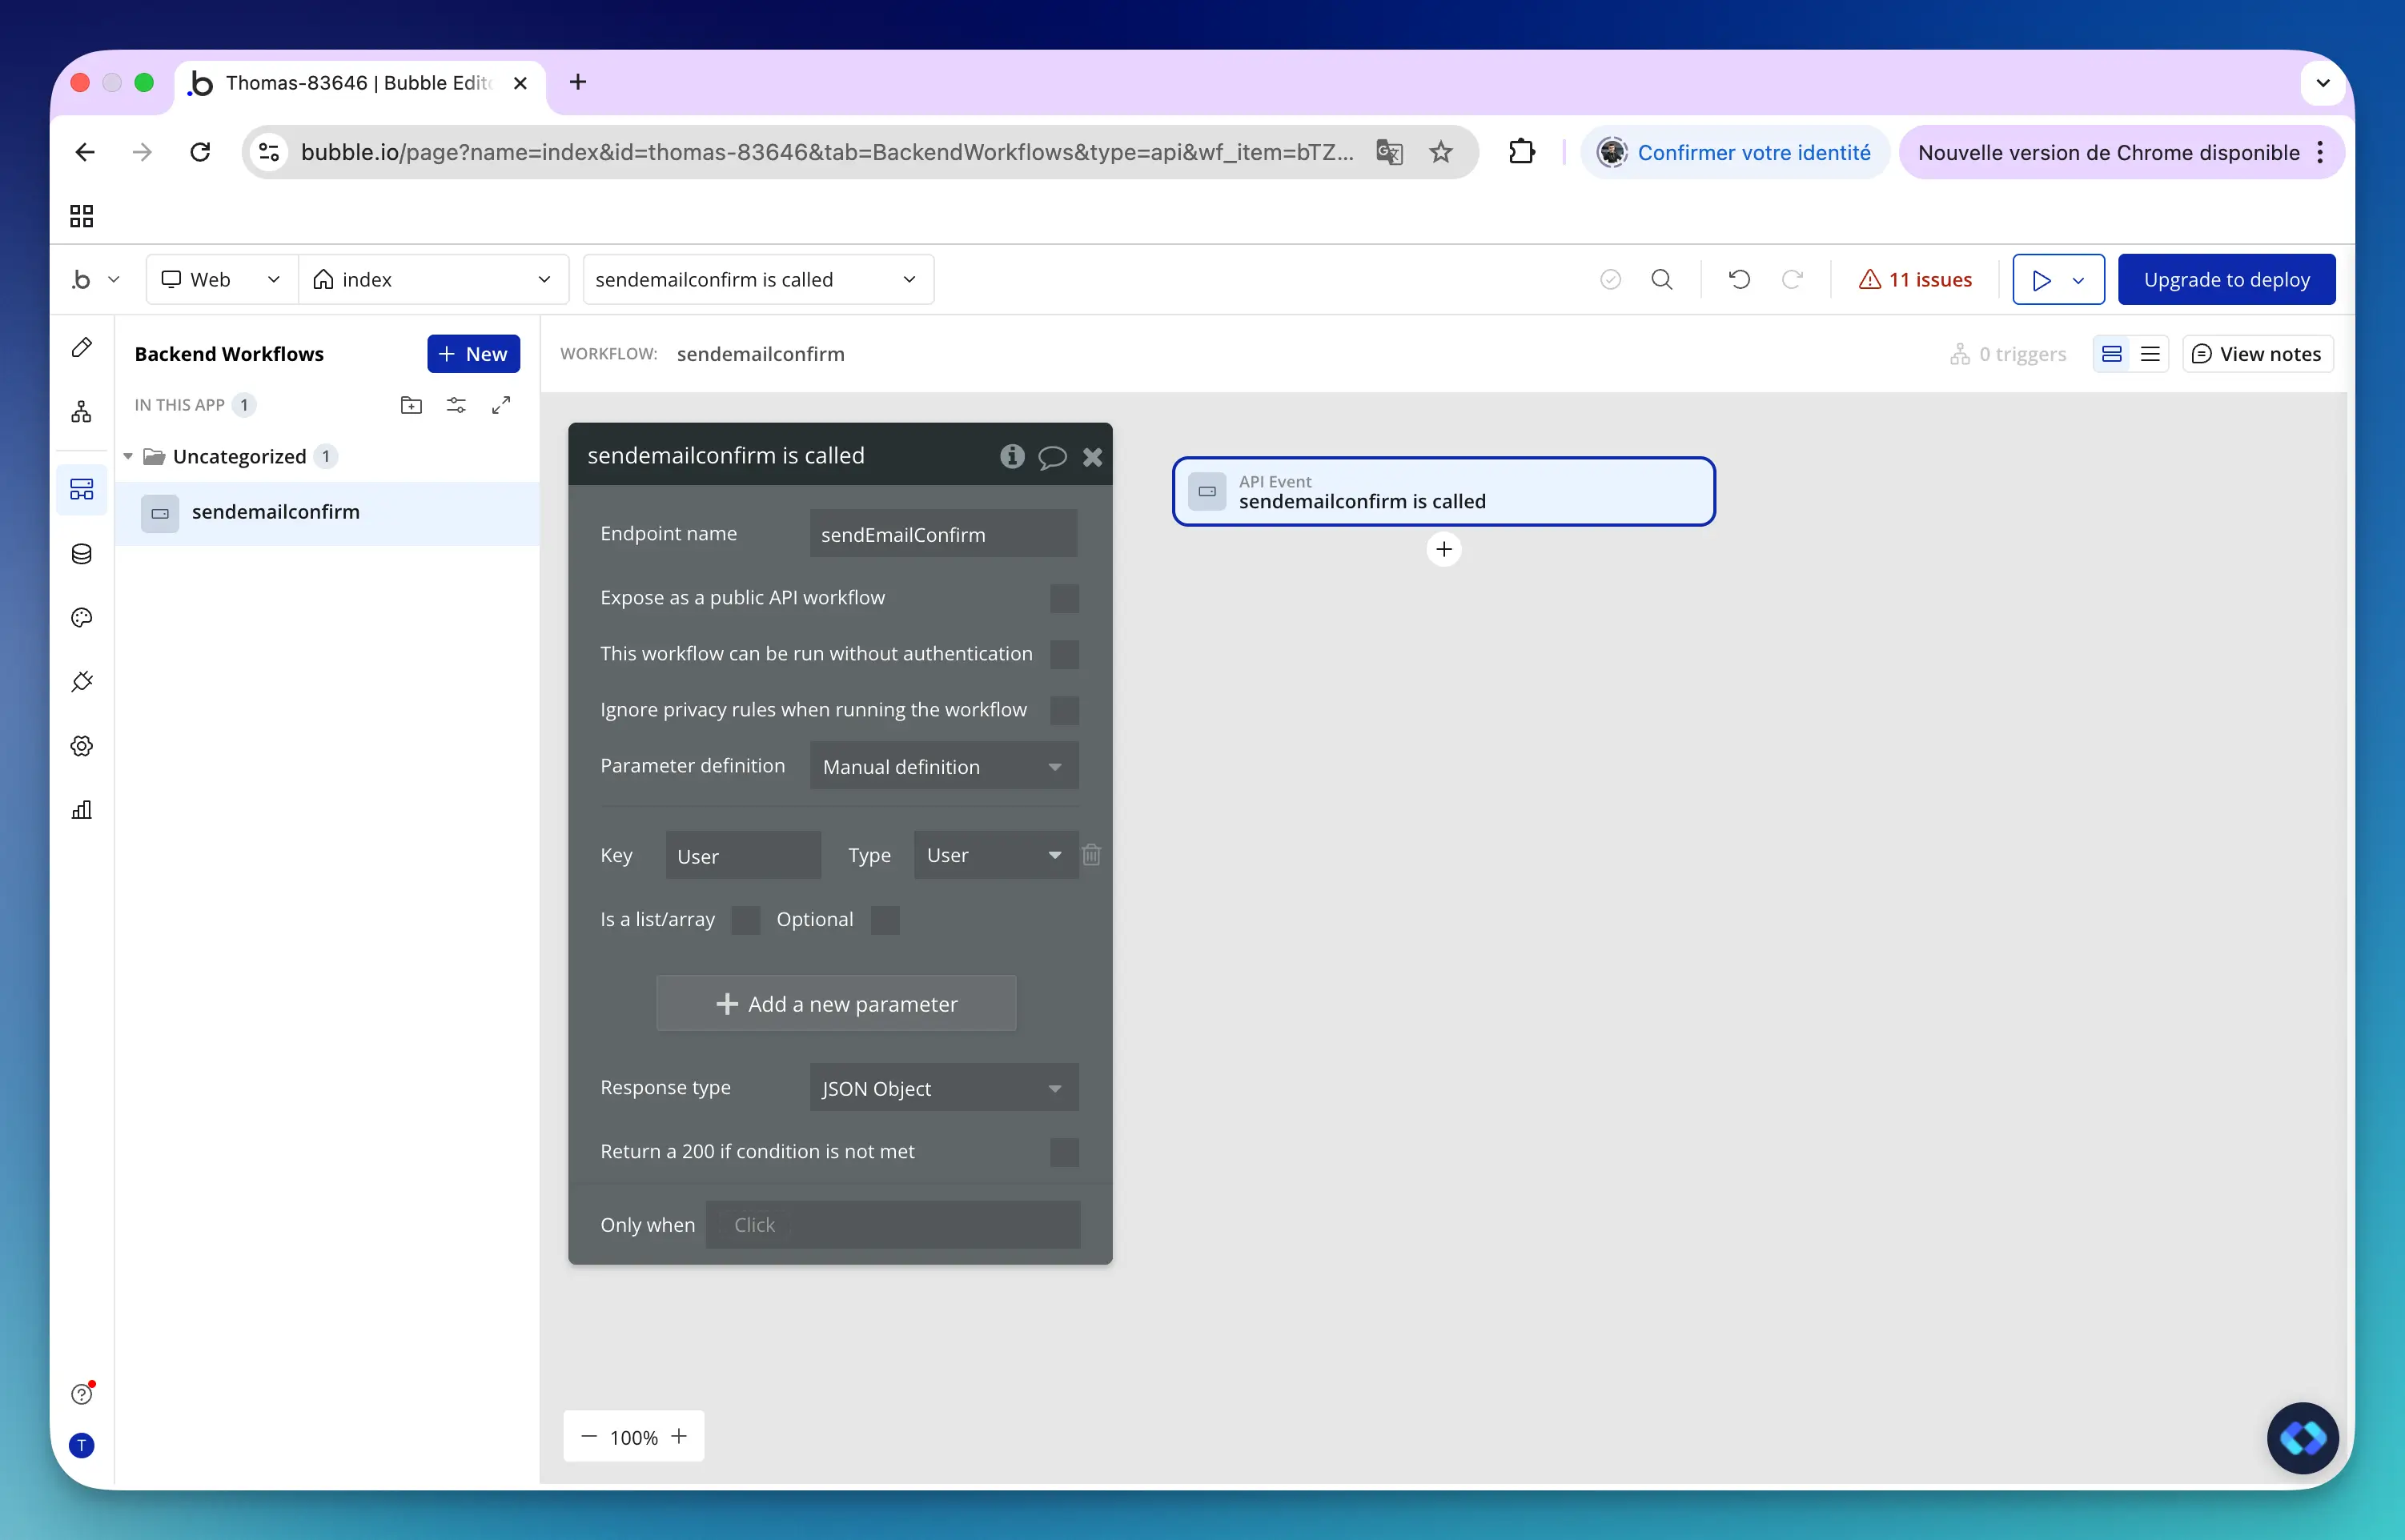Image resolution: width=2405 pixels, height=1540 pixels.
Task: Collapse the Uncategorized folder
Action: 128,457
